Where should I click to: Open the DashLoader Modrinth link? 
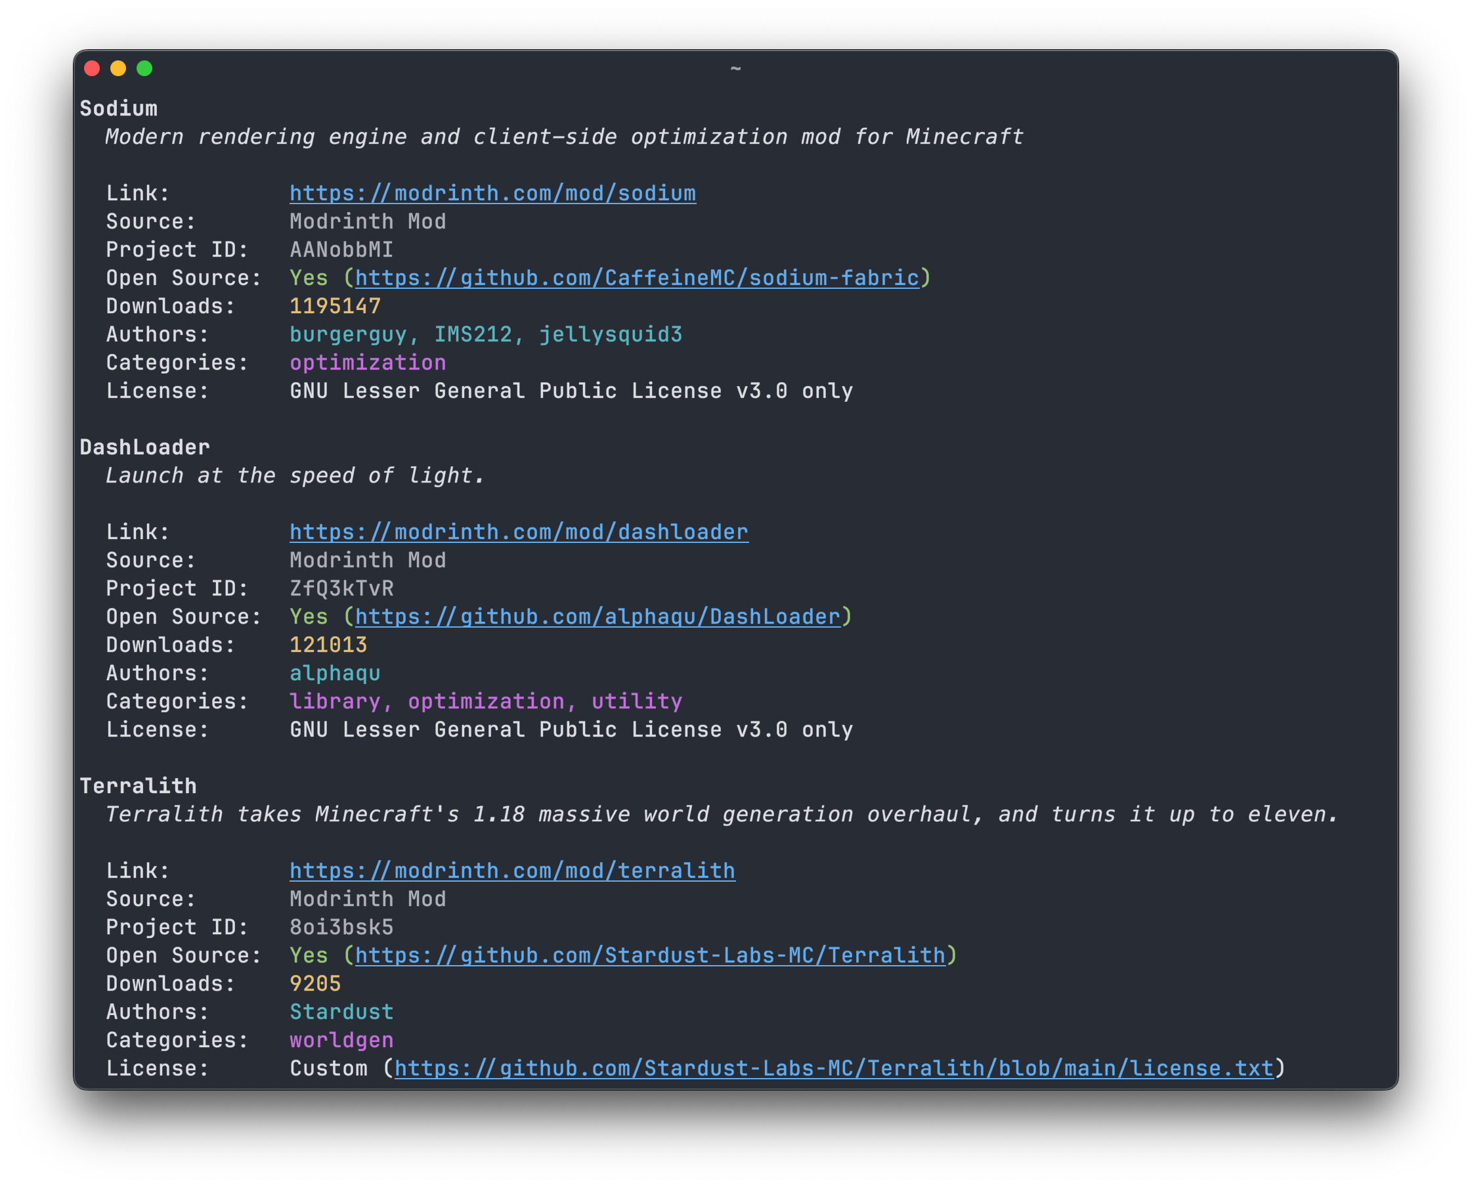click(518, 532)
